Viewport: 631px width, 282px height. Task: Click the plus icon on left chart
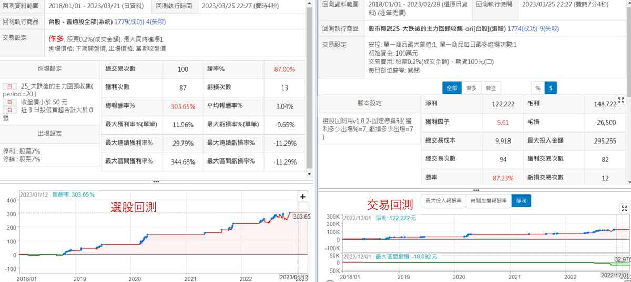click(x=303, y=197)
